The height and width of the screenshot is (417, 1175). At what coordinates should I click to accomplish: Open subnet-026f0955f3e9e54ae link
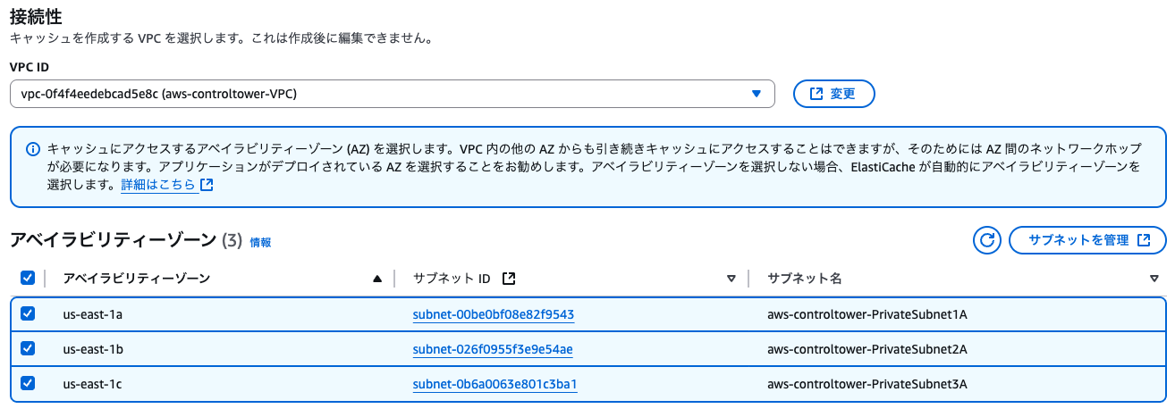tap(493, 349)
